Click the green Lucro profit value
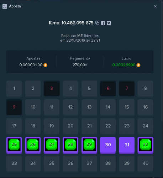The height and width of the screenshot is (178, 163). coord(124,65)
